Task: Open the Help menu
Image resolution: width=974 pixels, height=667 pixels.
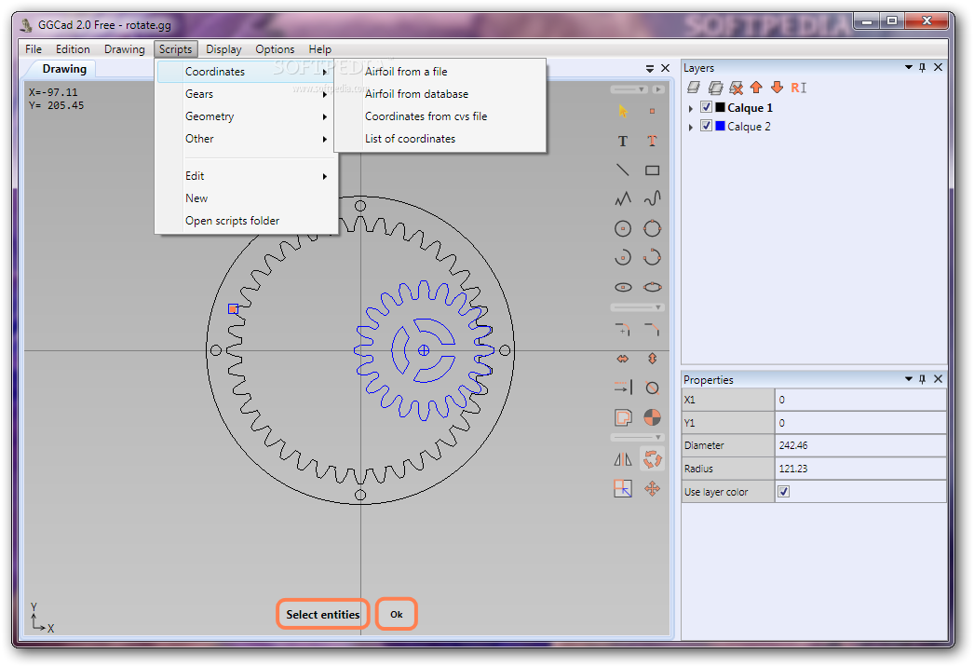Action: [x=320, y=49]
